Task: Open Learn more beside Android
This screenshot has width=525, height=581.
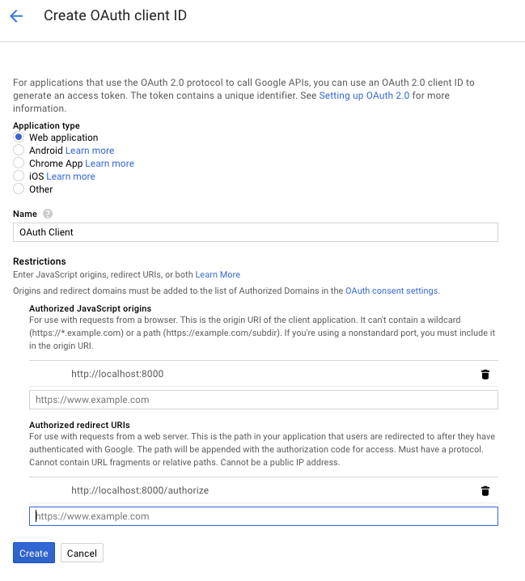Action: (90, 151)
